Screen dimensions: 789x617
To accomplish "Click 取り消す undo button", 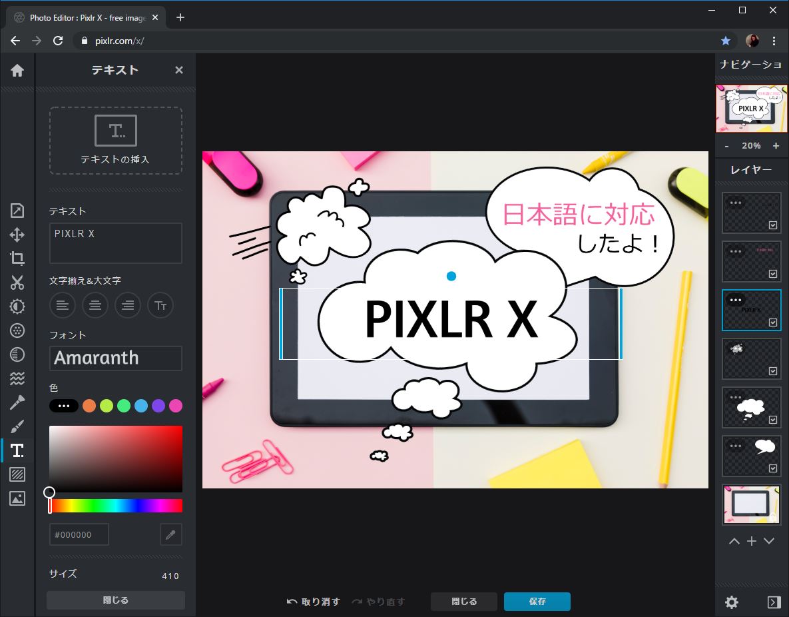I will pyautogui.click(x=314, y=602).
